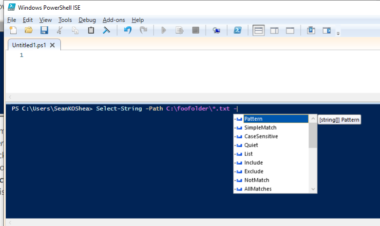
Task: Show script pane on top layout
Action: (x=258, y=31)
